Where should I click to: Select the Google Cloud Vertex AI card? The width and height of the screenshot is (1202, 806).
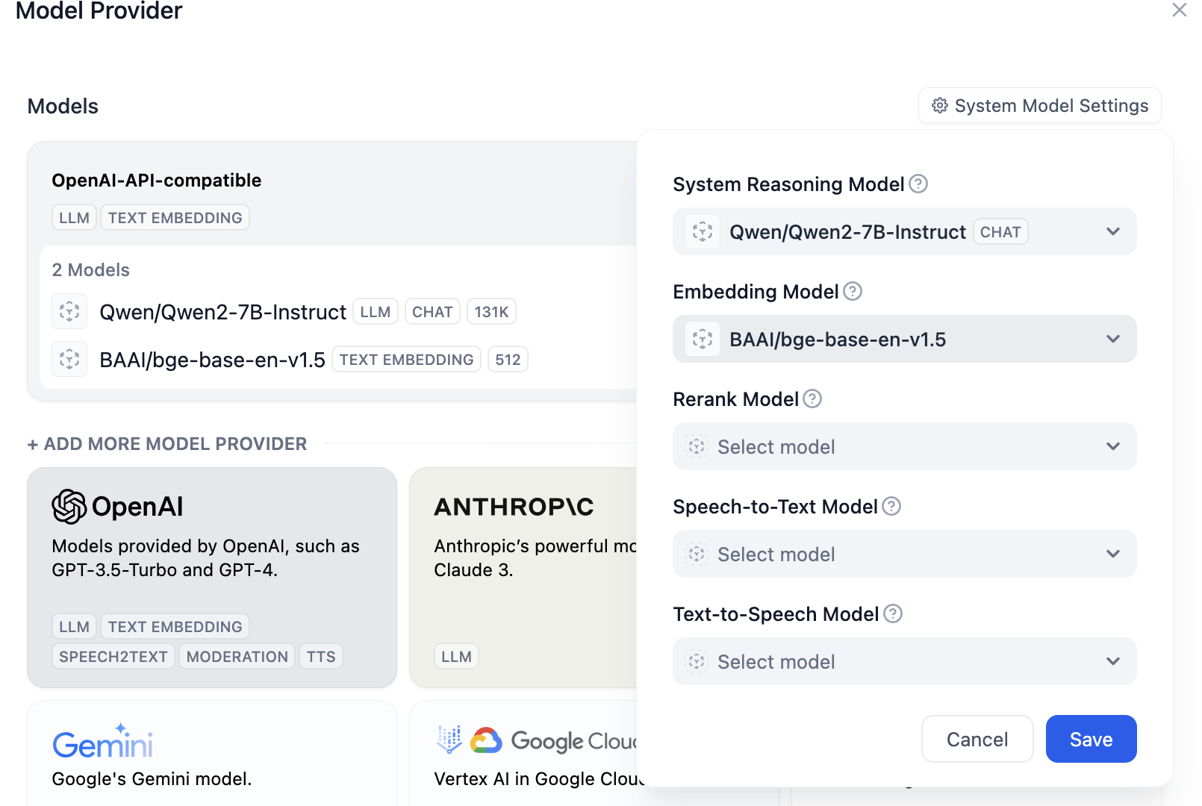(523, 754)
